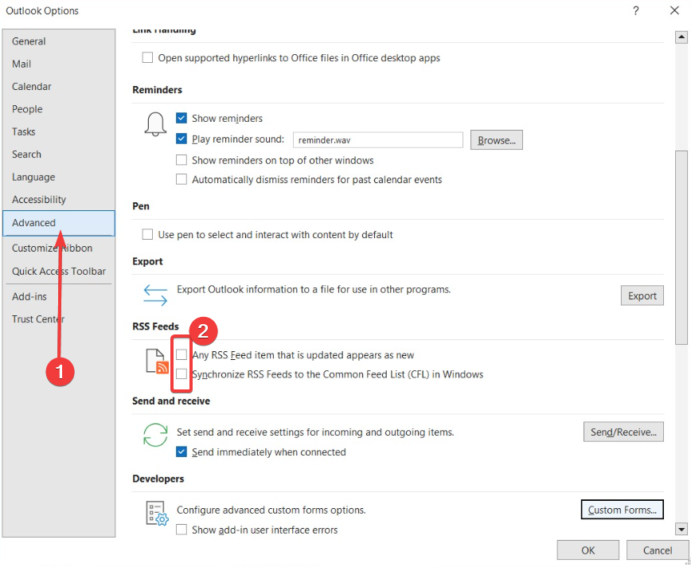Open the Tasks options category
This screenshot has width=691, height=567.
[x=59, y=131]
